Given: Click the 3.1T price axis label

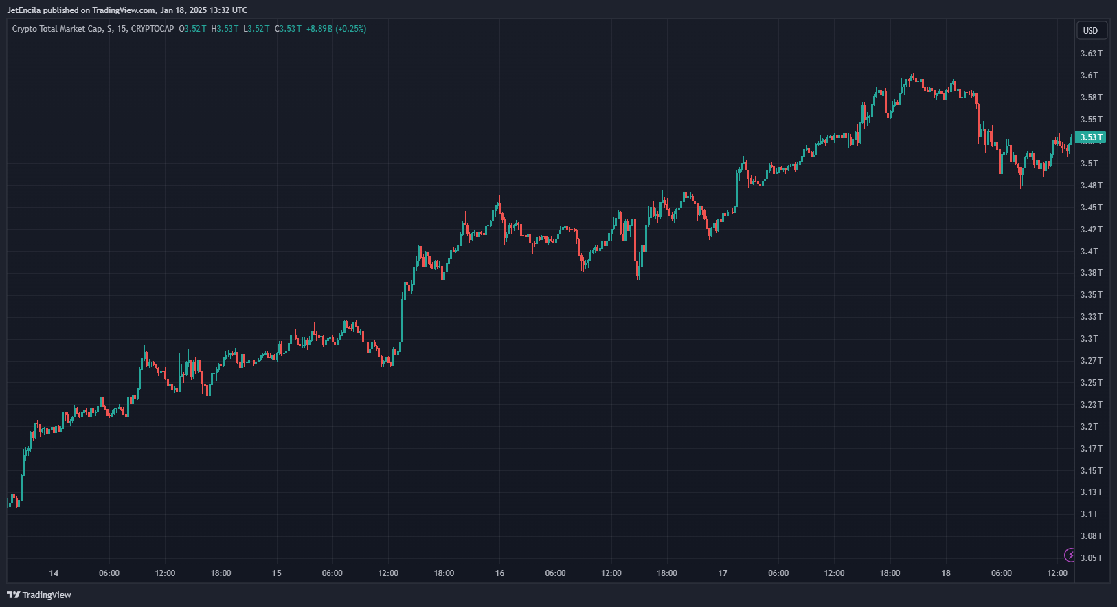Looking at the screenshot, I should click(1089, 514).
